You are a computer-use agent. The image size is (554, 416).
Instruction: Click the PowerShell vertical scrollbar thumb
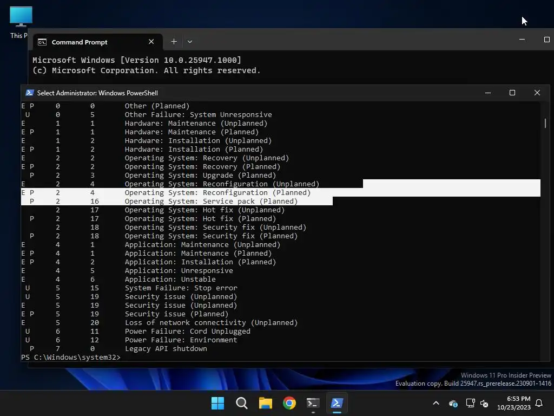pos(545,123)
